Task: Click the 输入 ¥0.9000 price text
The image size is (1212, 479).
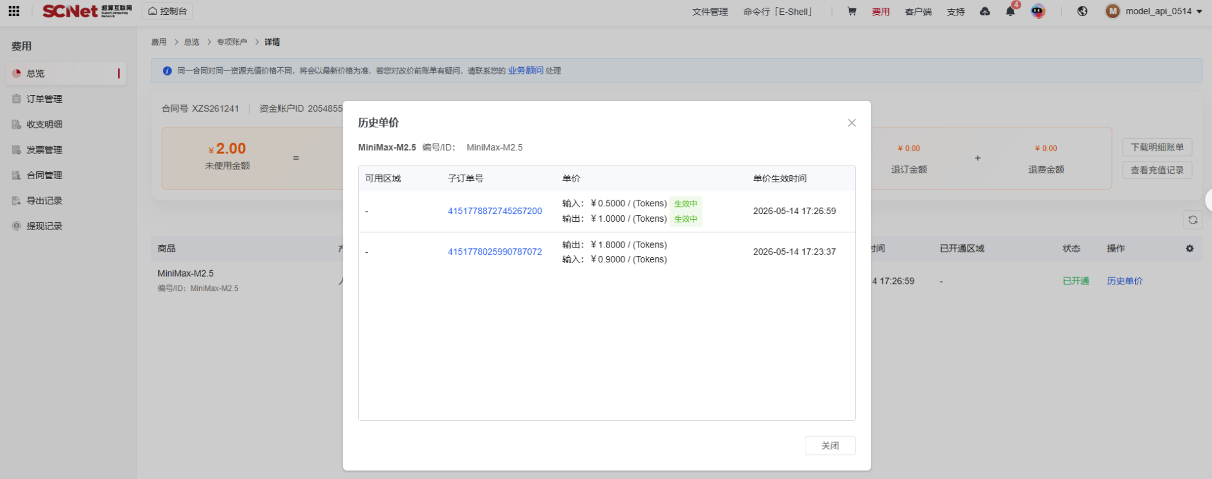Action: click(615, 260)
